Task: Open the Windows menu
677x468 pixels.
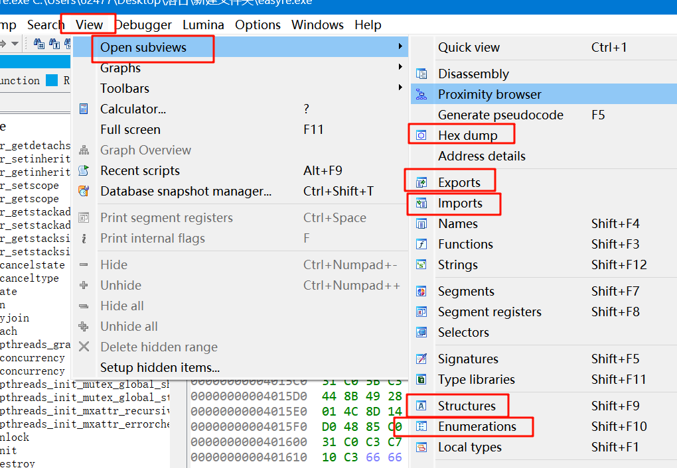Action: click(x=317, y=25)
